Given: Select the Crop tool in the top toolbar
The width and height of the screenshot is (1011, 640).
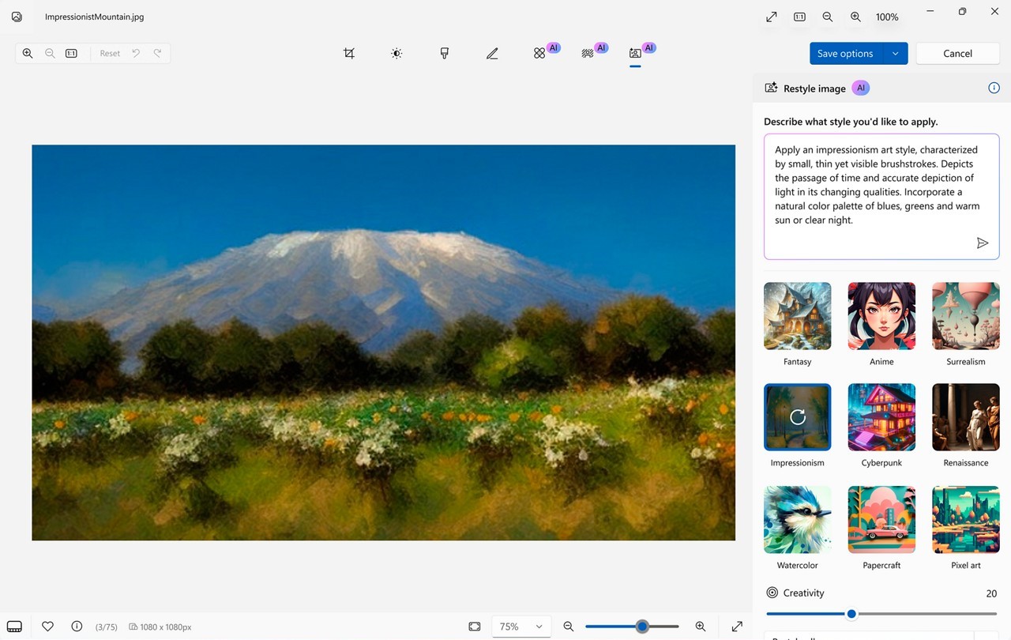Looking at the screenshot, I should tap(349, 54).
